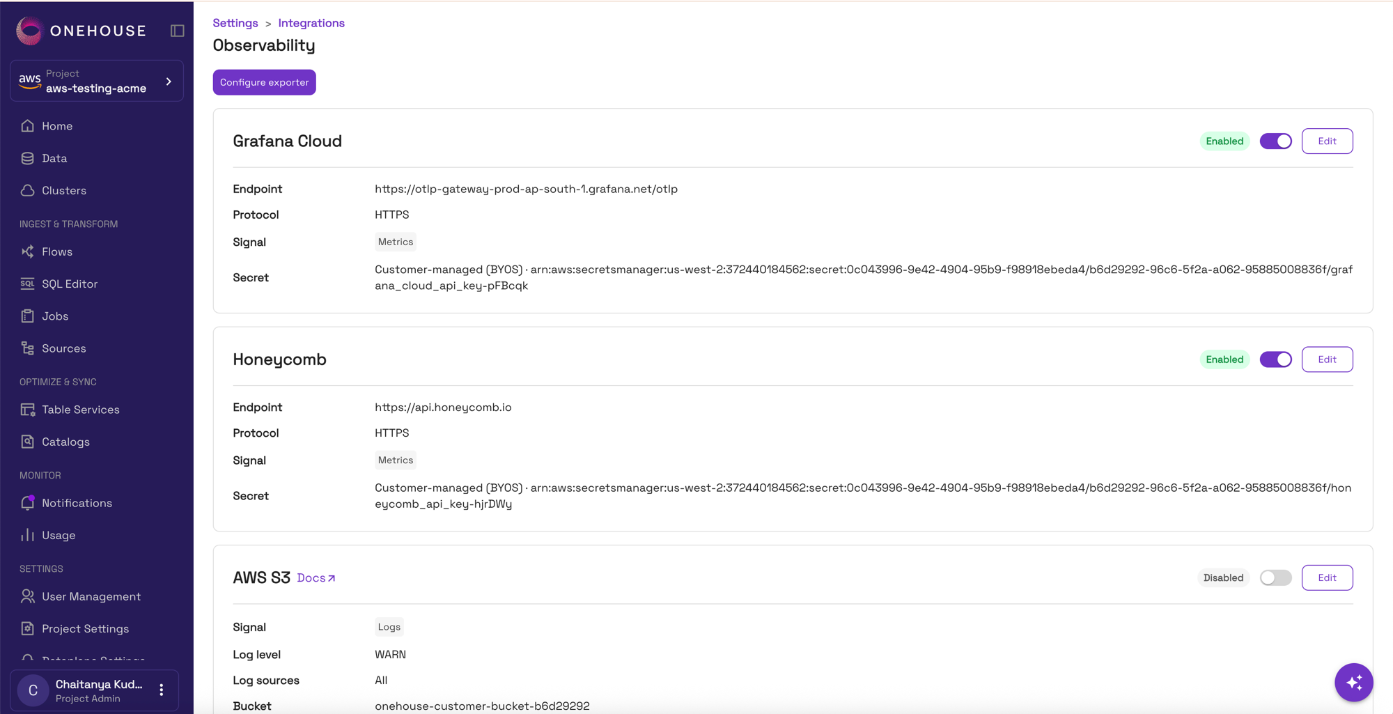1393x714 pixels.
Task: Click Configure exporter button
Action: [x=264, y=82]
